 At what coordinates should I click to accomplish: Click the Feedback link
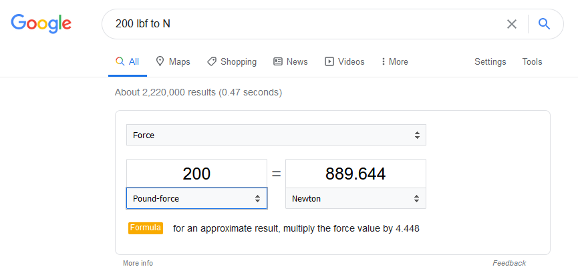click(x=509, y=263)
